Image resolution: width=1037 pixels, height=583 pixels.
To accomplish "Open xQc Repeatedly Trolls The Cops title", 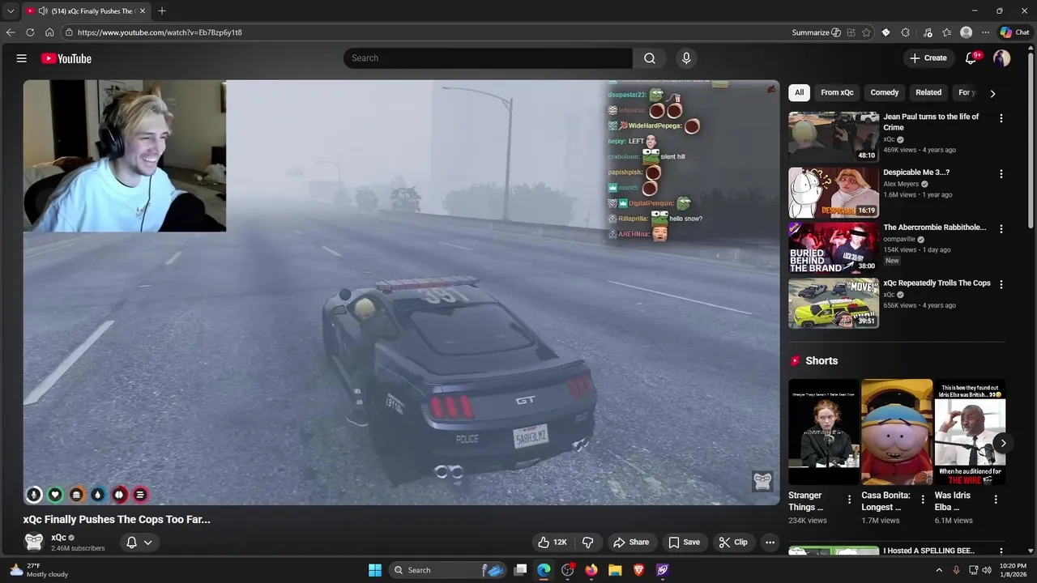I will 937,283.
